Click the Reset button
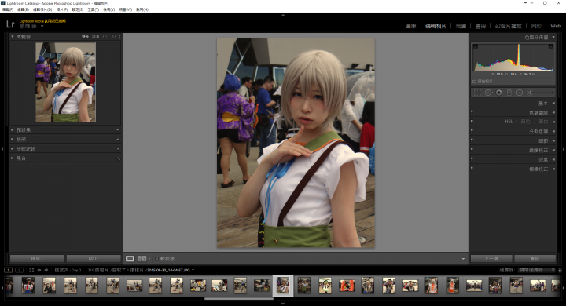 [x=535, y=258]
